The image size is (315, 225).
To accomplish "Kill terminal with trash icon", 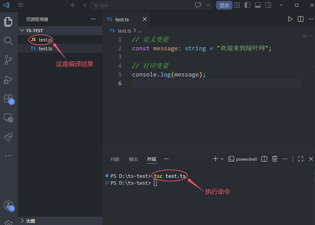I will point(275,158).
